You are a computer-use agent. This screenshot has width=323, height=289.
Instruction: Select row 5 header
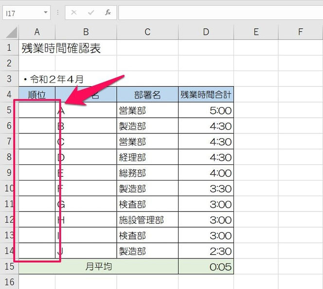(x=9, y=110)
